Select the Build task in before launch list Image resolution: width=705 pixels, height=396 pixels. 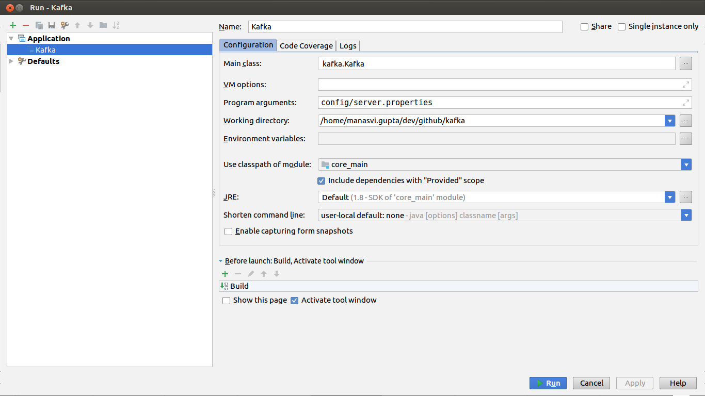tap(458, 286)
